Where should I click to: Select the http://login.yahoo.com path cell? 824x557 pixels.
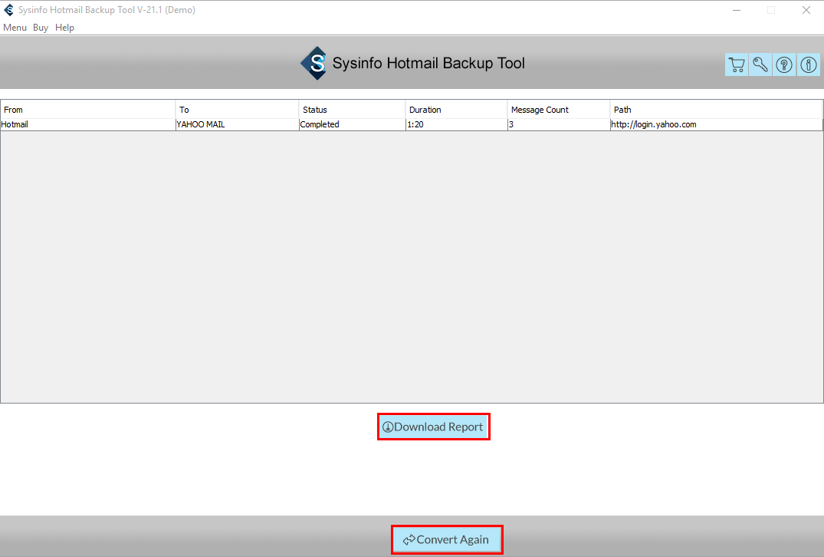pyautogui.click(x=716, y=124)
